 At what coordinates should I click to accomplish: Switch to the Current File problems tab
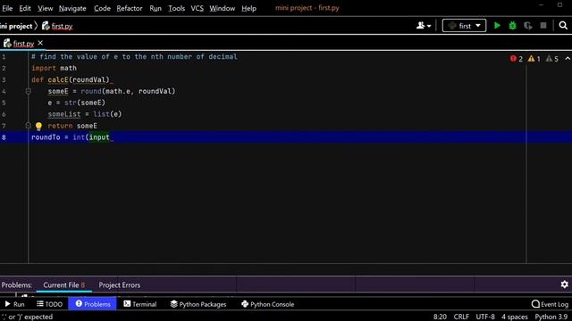pyautogui.click(x=63, y=285)
